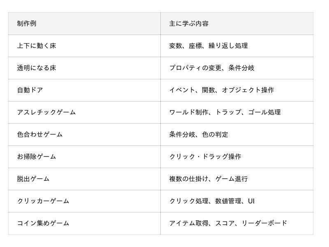This screenshot has height=247, width=329.
Task: Click the 色合わせゲーム cell
Action: click(x=84, y=135)
